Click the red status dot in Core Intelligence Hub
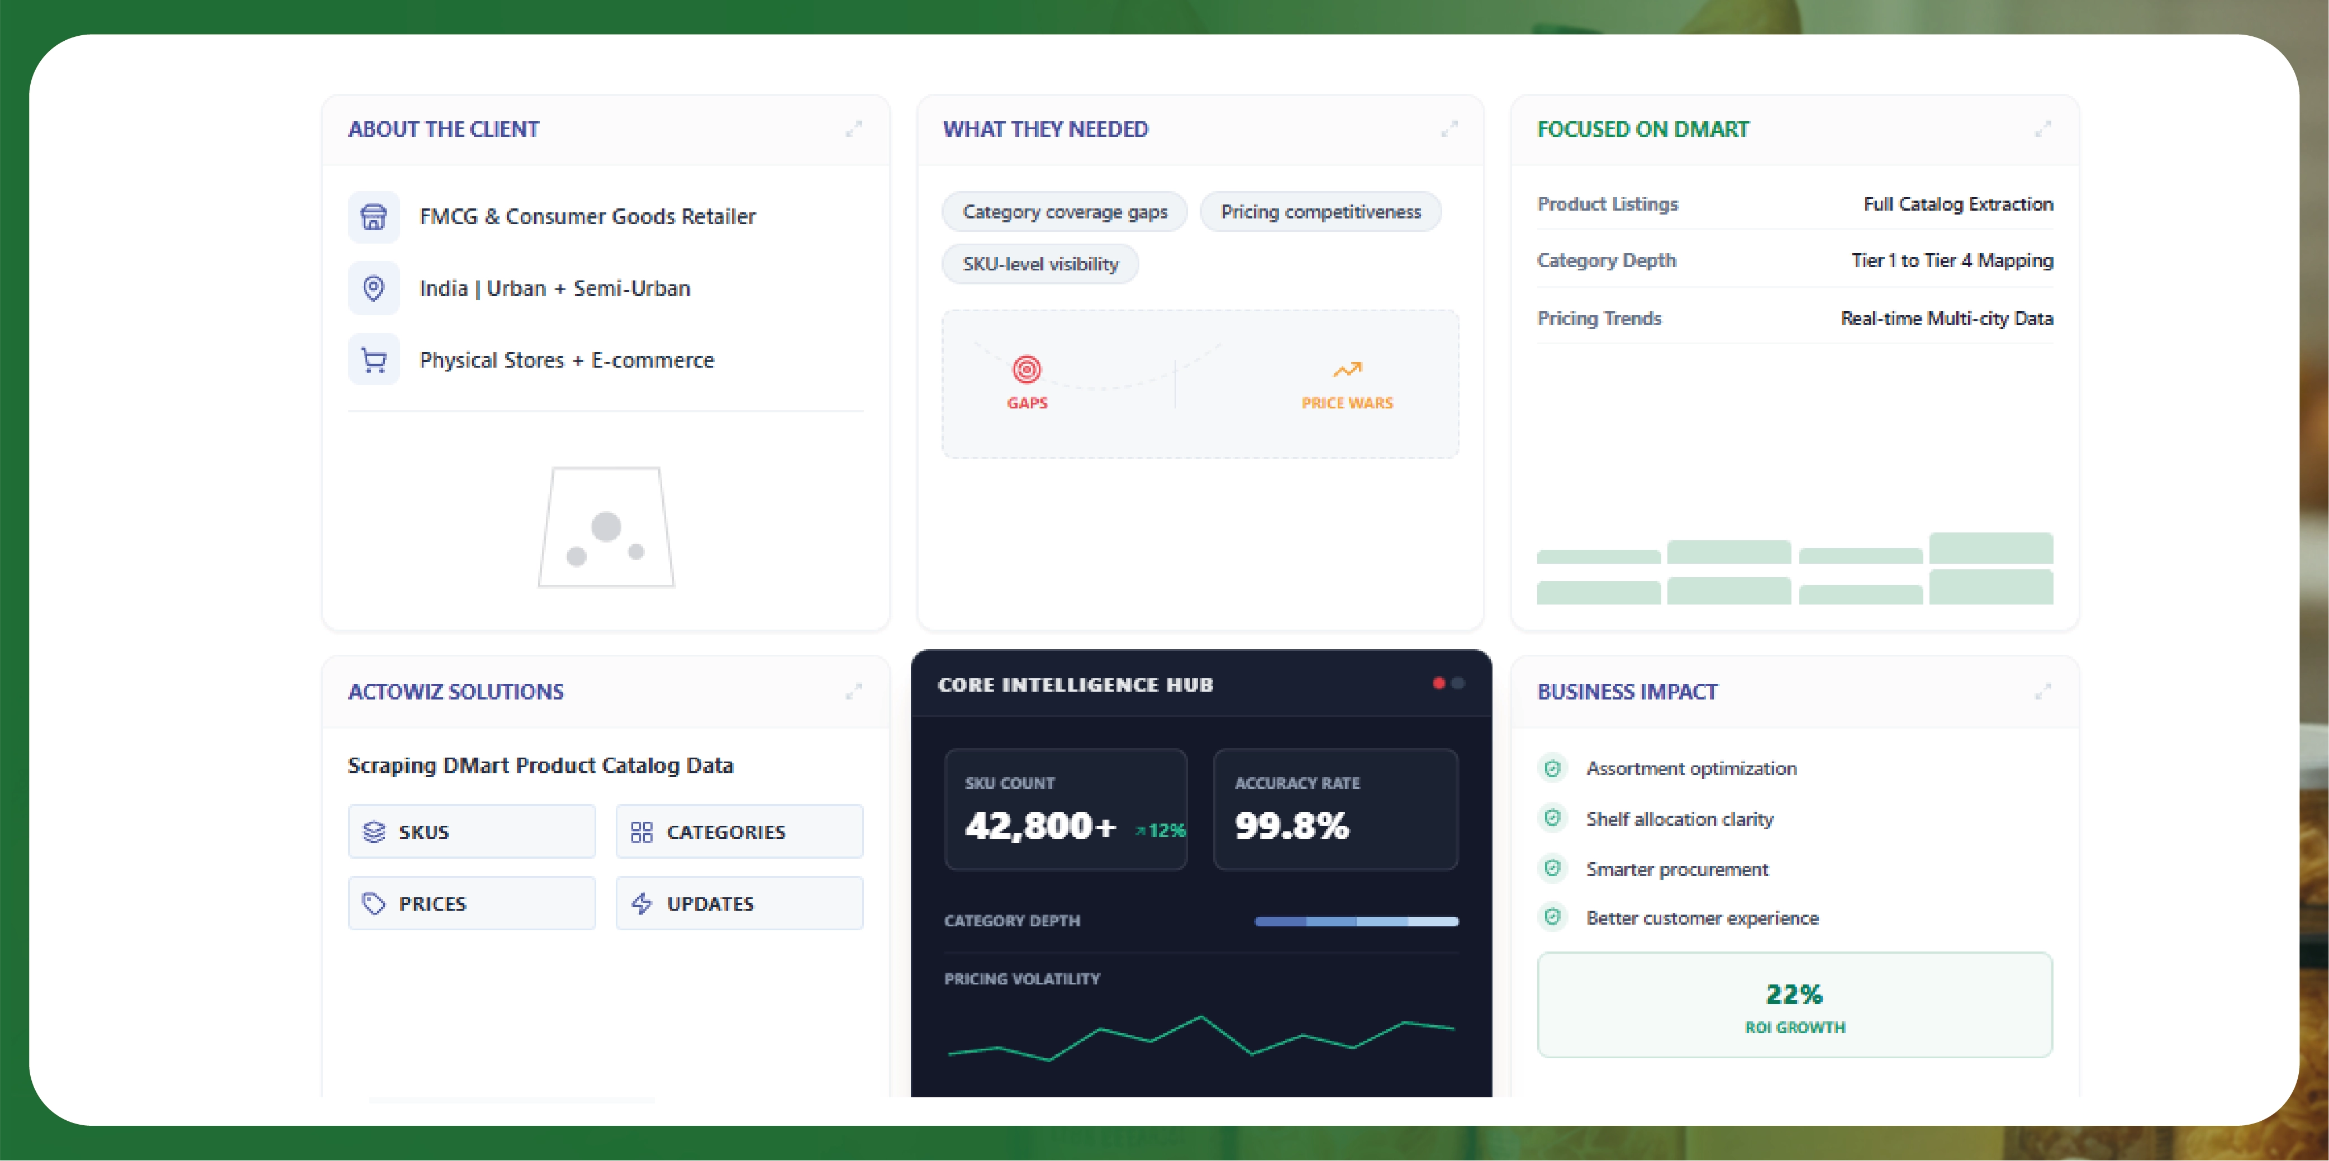The height and width of the screenshot is (1161, 2329). pos(1438,683)
